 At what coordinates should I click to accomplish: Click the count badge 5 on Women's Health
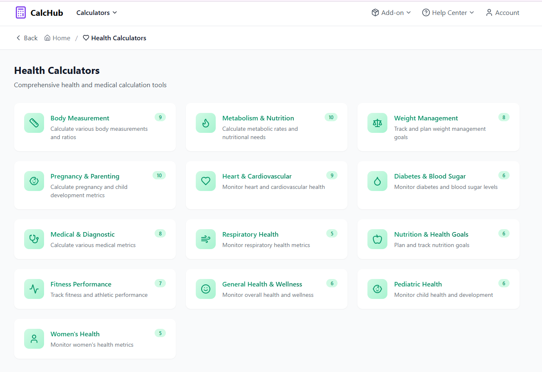pyautogui.click(x=160, y=333)
